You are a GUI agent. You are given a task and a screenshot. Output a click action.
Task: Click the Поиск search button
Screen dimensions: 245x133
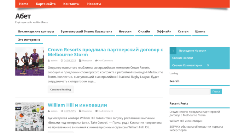pos(216,91)
